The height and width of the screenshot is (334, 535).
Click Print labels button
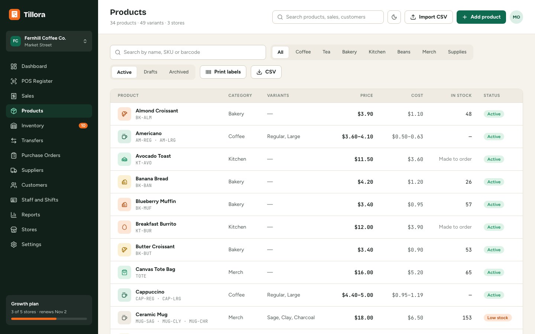click(x=223, y=72)
